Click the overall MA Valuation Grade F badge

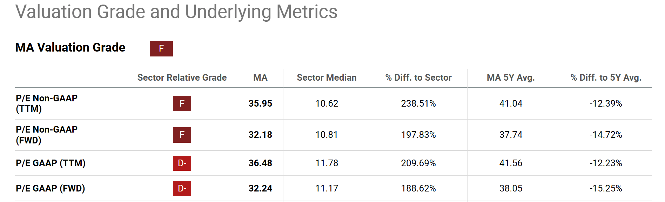[161, 49]
